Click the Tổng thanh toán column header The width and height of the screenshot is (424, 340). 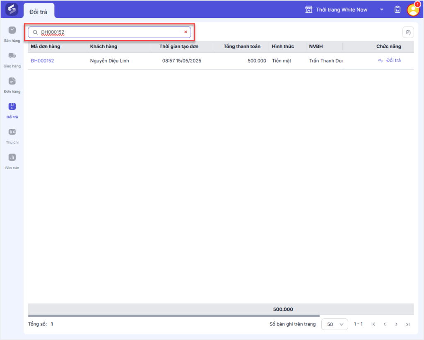(x=242, y=46)
